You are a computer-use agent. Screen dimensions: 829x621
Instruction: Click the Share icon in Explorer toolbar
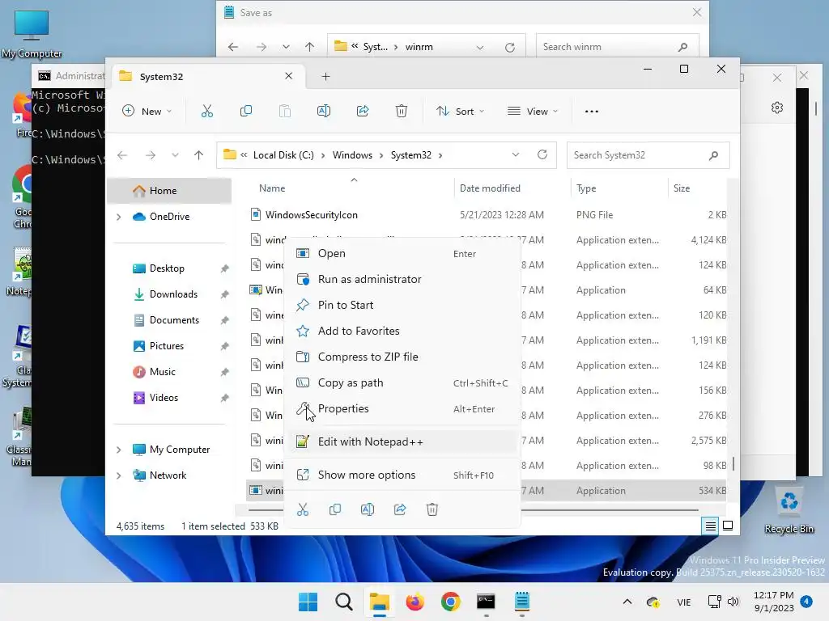click(363, 112)
